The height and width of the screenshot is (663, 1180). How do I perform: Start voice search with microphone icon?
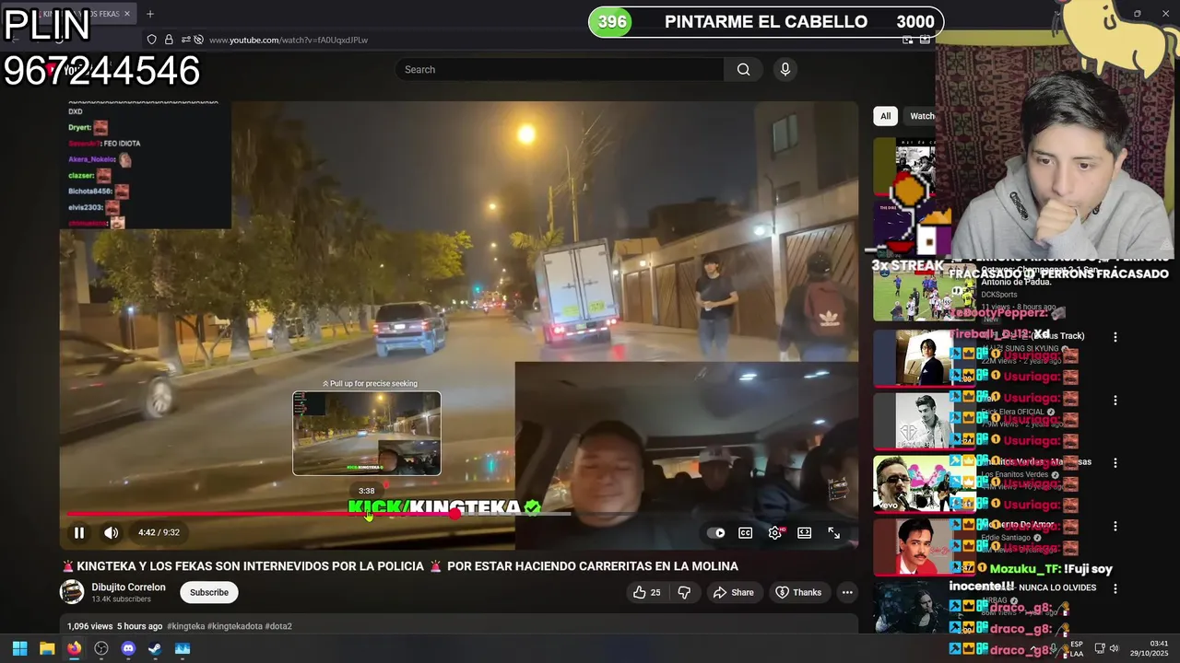[x=785, y=69]
